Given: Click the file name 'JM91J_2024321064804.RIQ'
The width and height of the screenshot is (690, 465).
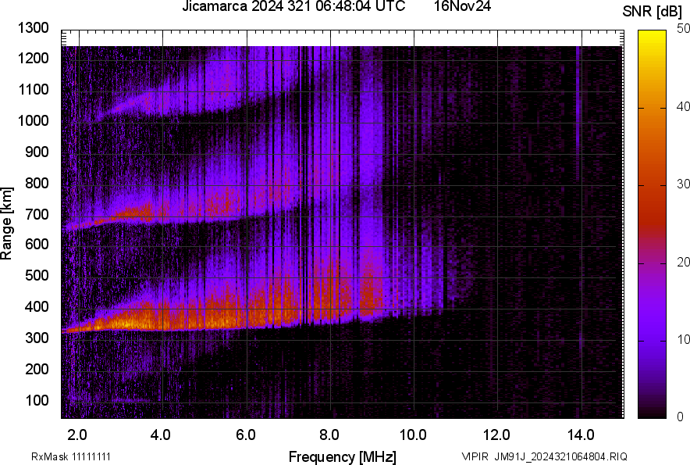Looking at the screenshot, I should [561, 456].
